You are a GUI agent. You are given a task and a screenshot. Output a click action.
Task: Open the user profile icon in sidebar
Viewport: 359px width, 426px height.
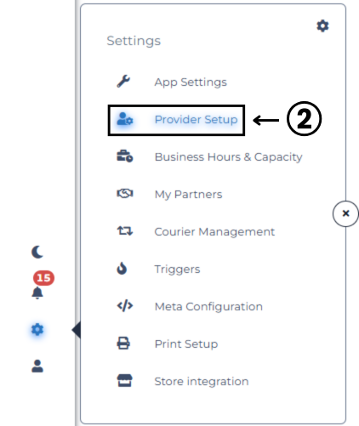tap(37, 366)
